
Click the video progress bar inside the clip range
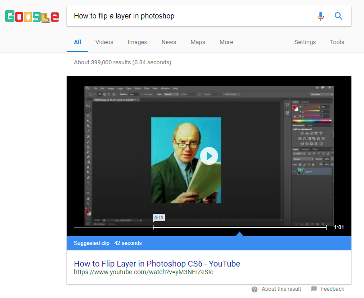point(240,227)
